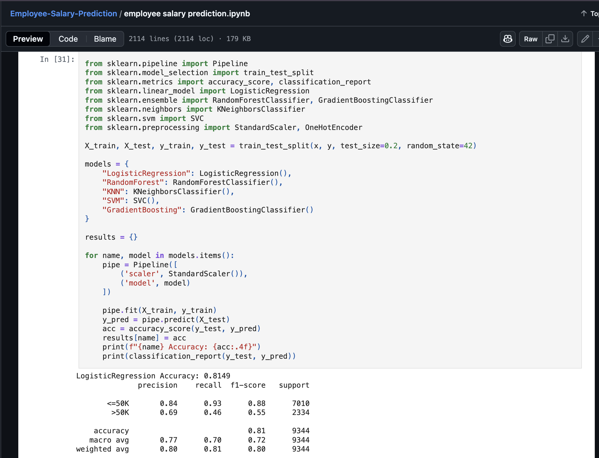The height and width of the screenshot is (458, 599).
Task: Click the results = {} line
Action: (111, 237)
